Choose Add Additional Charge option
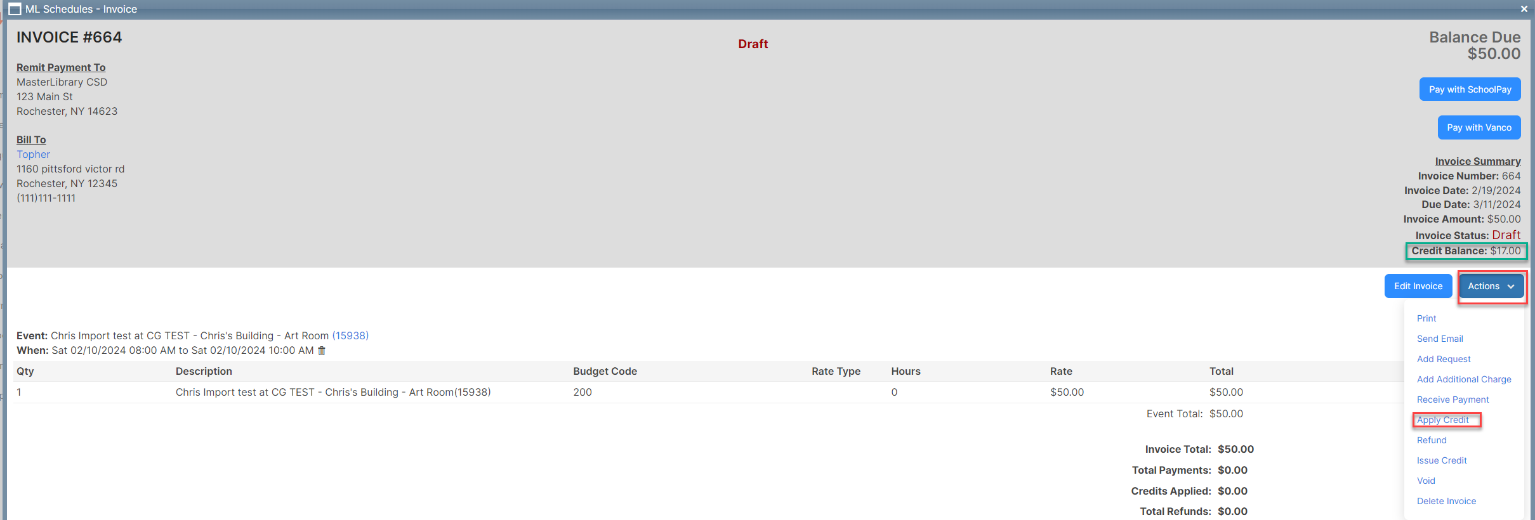Image resolution: width=1535 pixels, height=520 pixels. click(1464, 379)
